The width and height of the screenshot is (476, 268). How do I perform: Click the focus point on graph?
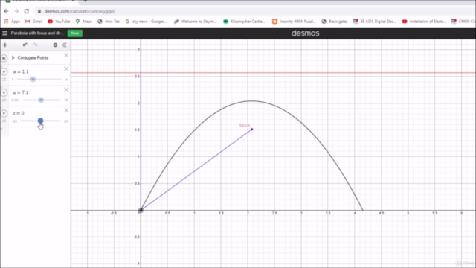pos(251,130)
